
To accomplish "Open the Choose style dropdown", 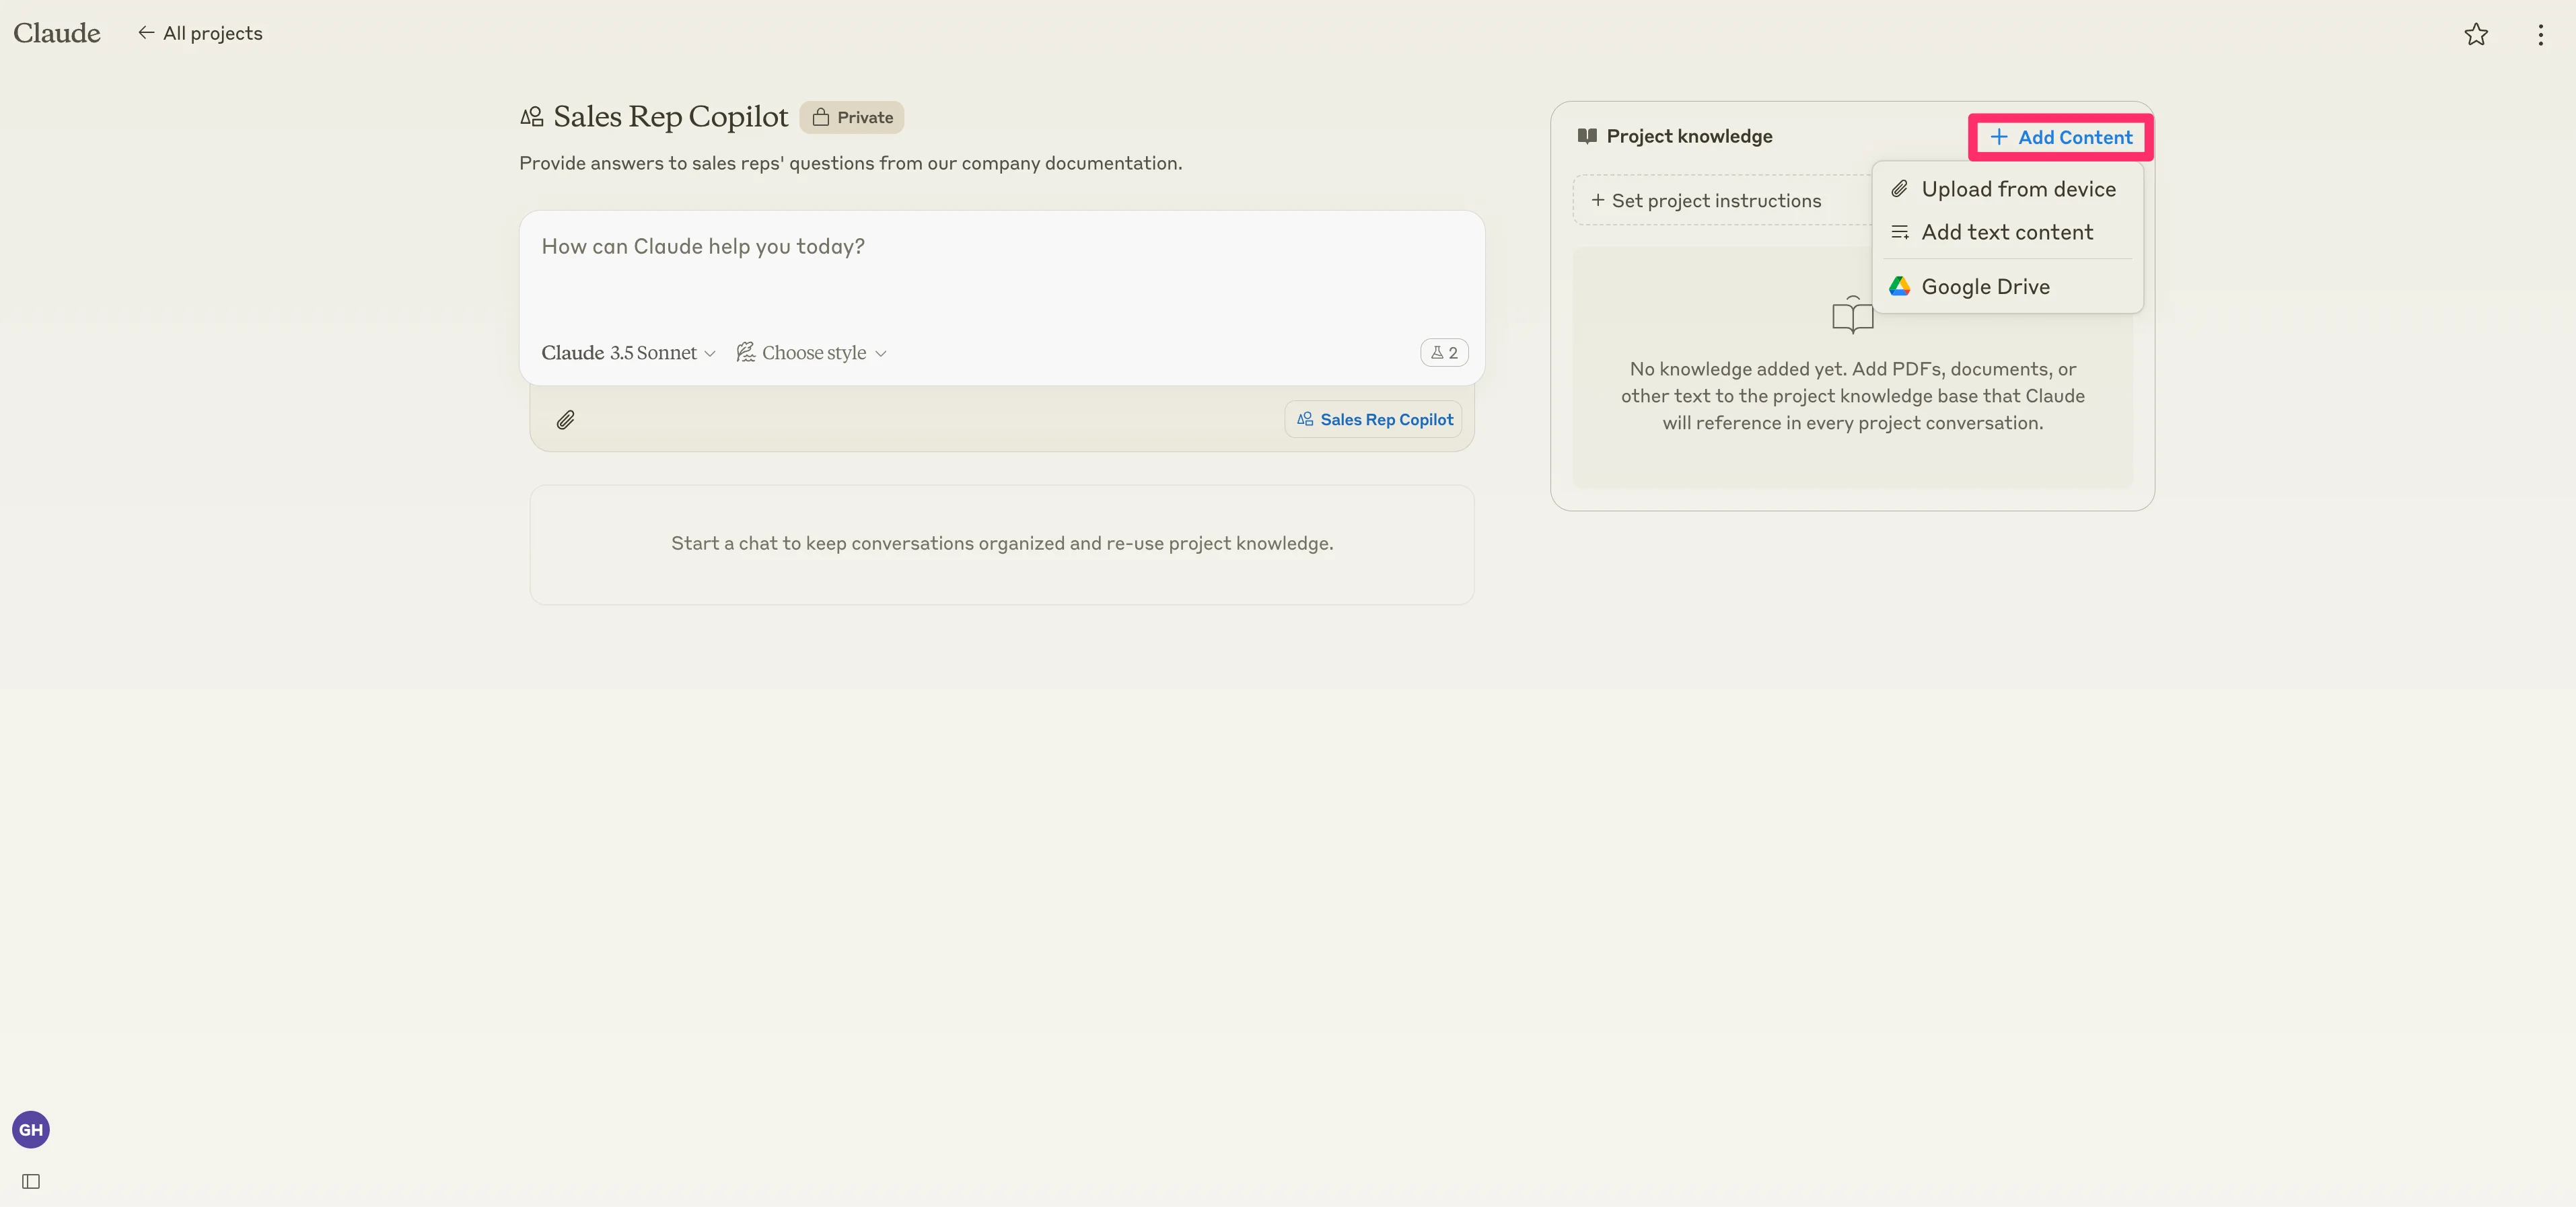I will (812, 353).
